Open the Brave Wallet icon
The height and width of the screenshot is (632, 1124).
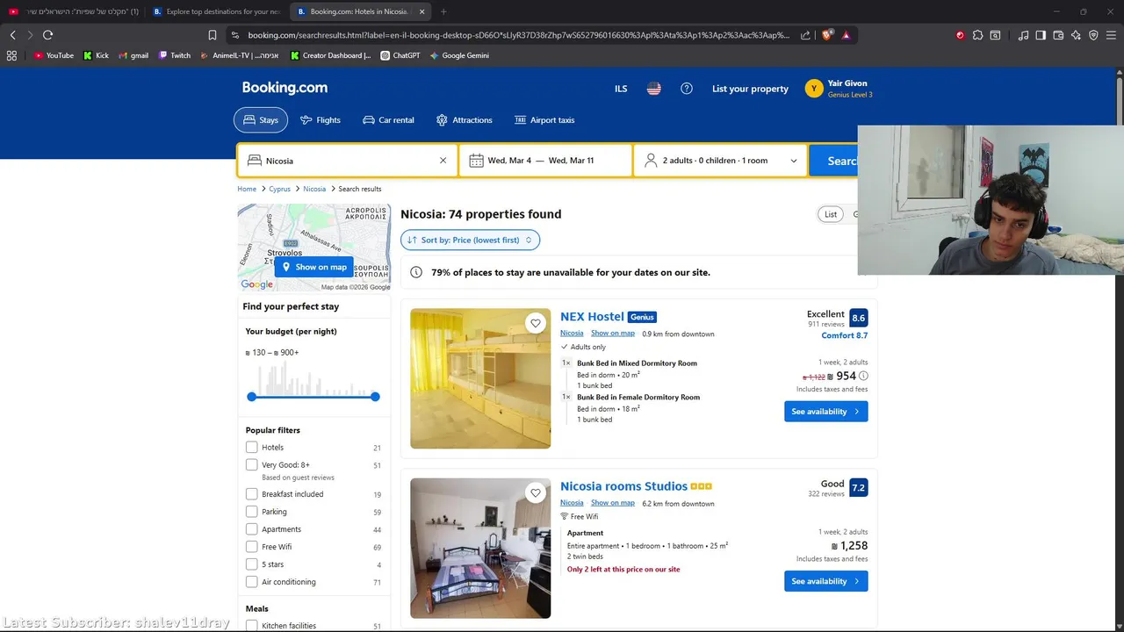tap(1058, 35)
